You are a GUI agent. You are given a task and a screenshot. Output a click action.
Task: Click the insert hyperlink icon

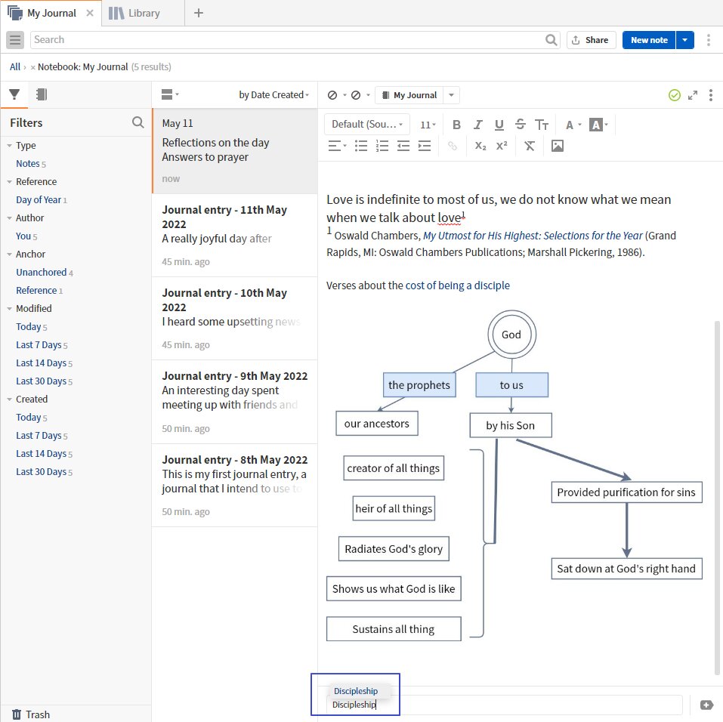click(x=453, y=147)
